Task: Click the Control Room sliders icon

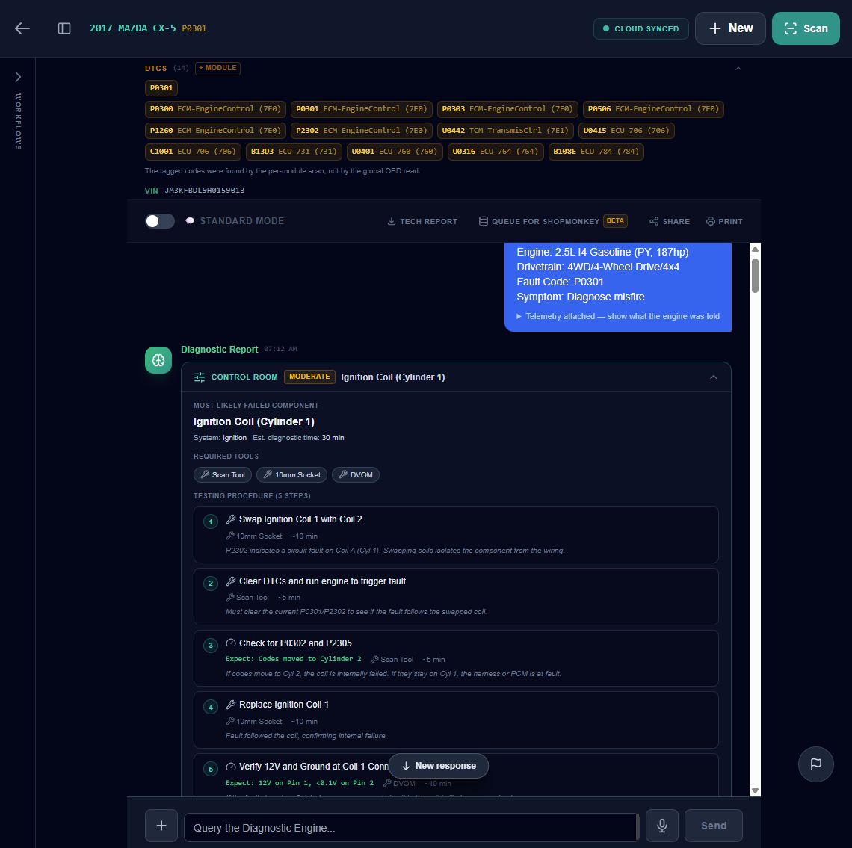Action: [200, 377]
